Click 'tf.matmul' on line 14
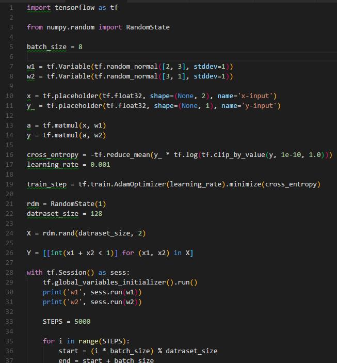This screenshot has height=363, width=337. pyautogui.click(x=61, y=135)
